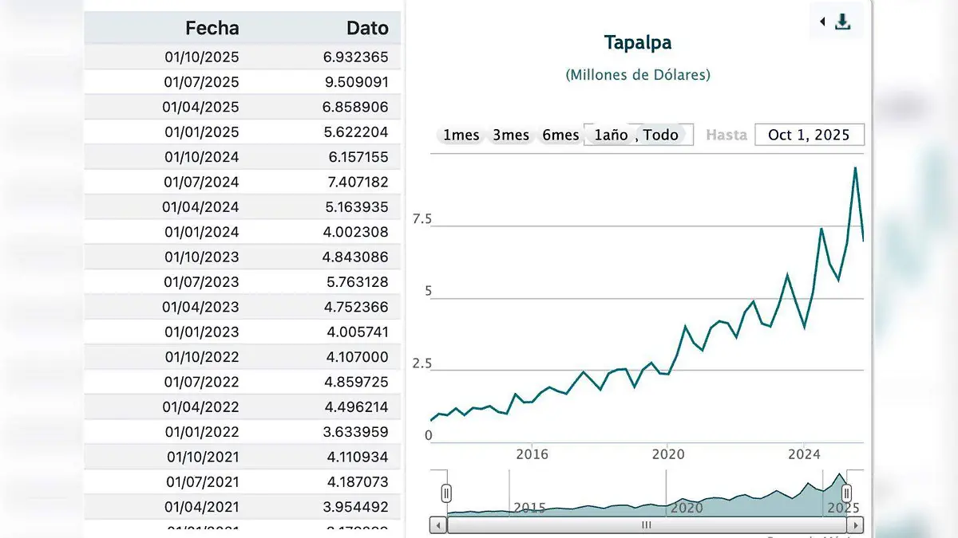Click the Tapalpa chart title
Screen dimensions: 958x538
pos(637,43)
